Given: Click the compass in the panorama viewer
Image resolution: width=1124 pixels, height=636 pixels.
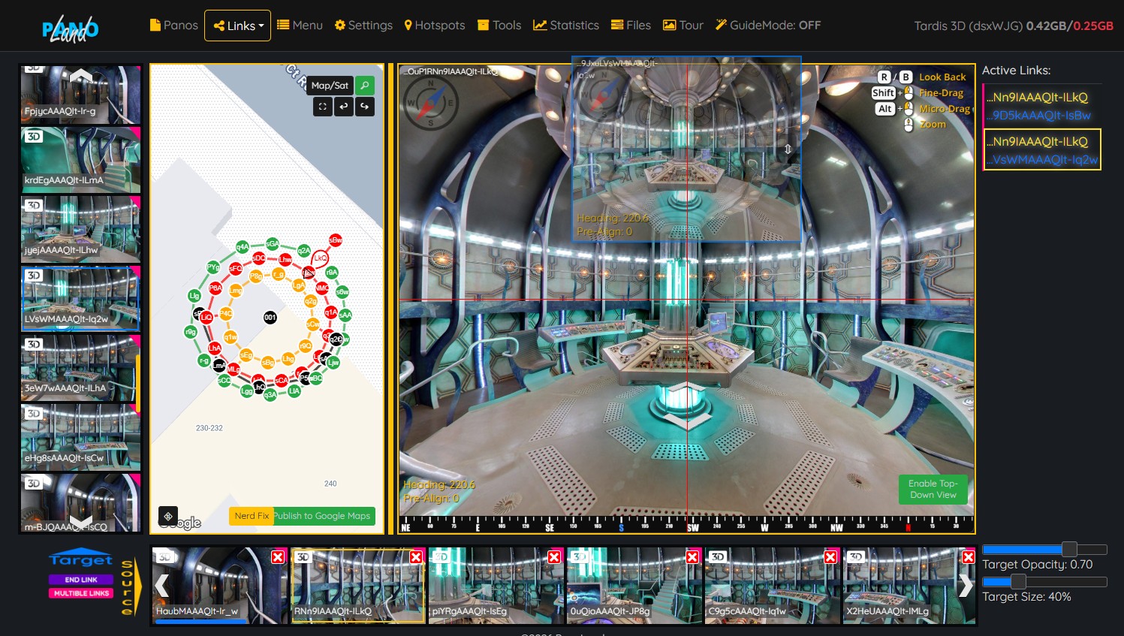Looking at the screenshot, I should [431, 103].
